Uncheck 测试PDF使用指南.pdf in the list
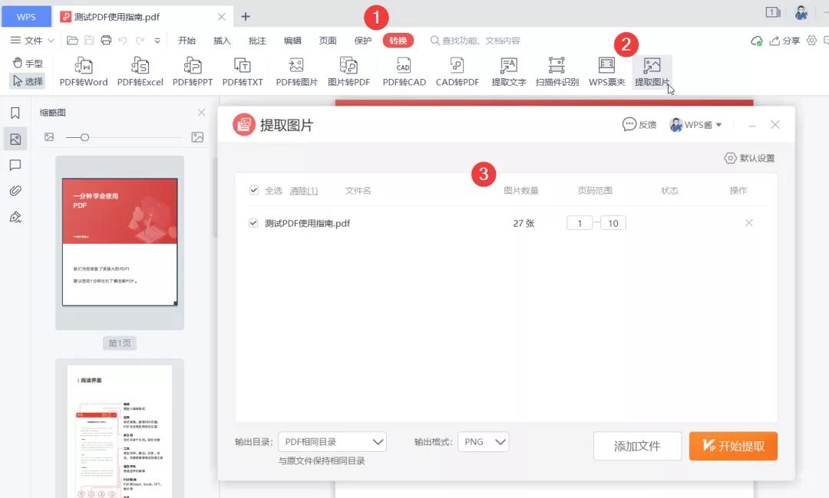Image resolution: width=829 pixels, height=498 pixels. [x=253, y=223]
